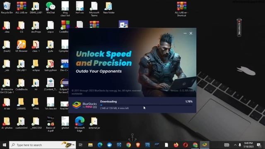Select the pyde folder

coord(51,46)
